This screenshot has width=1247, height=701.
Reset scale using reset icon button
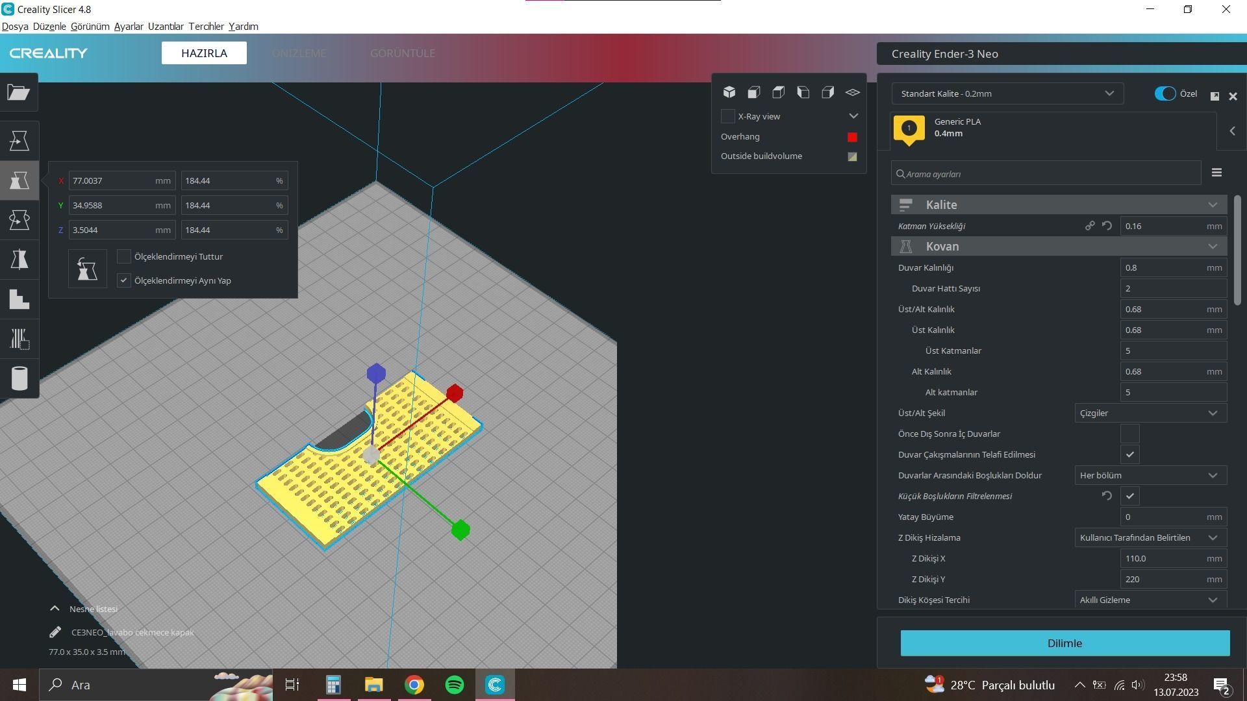coord(87,269)
